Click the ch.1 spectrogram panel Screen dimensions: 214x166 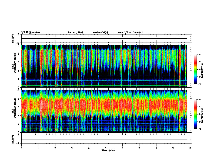pyautogui.click(x=104, y=66)
